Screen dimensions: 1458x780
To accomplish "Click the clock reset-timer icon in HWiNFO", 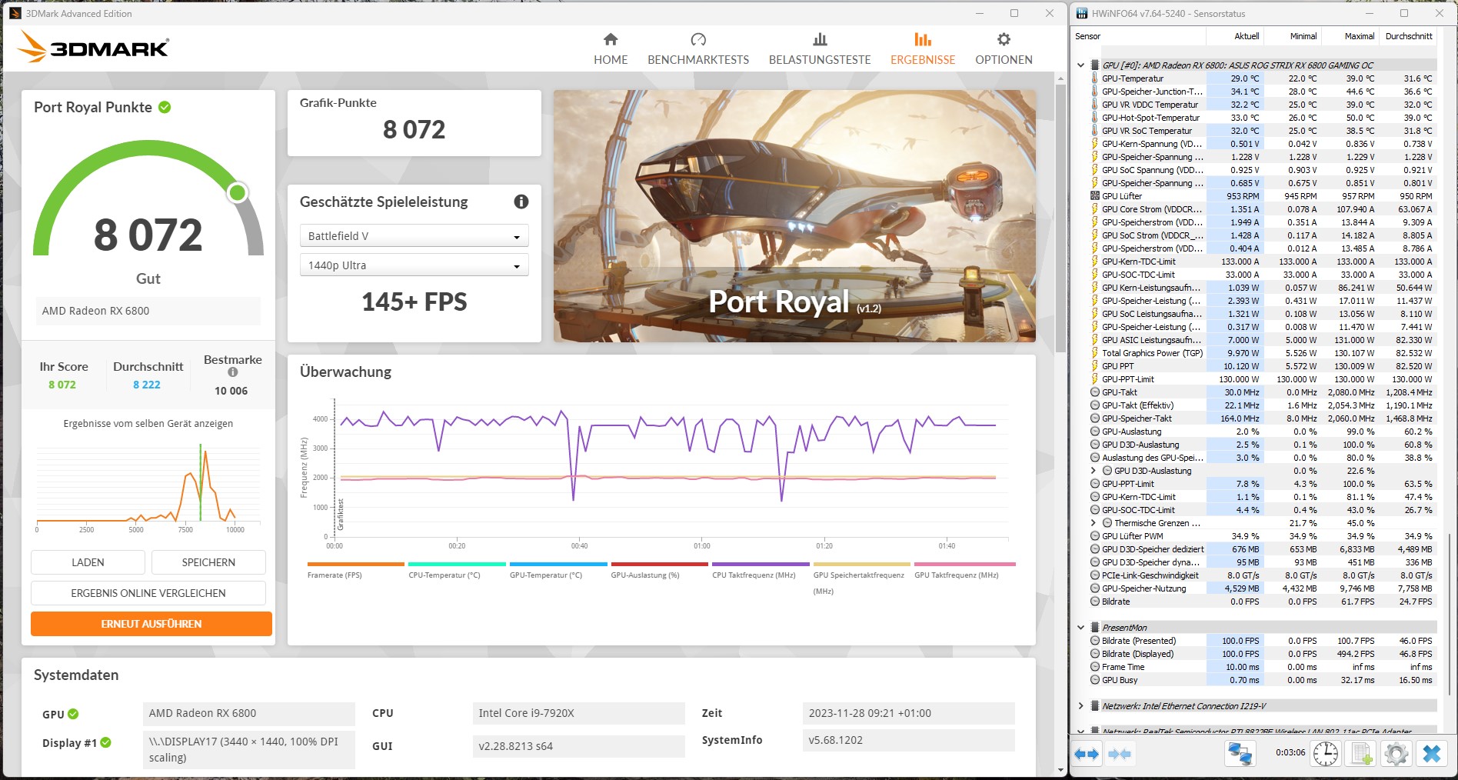I will pyautogui.click(x=1326, y=754).
